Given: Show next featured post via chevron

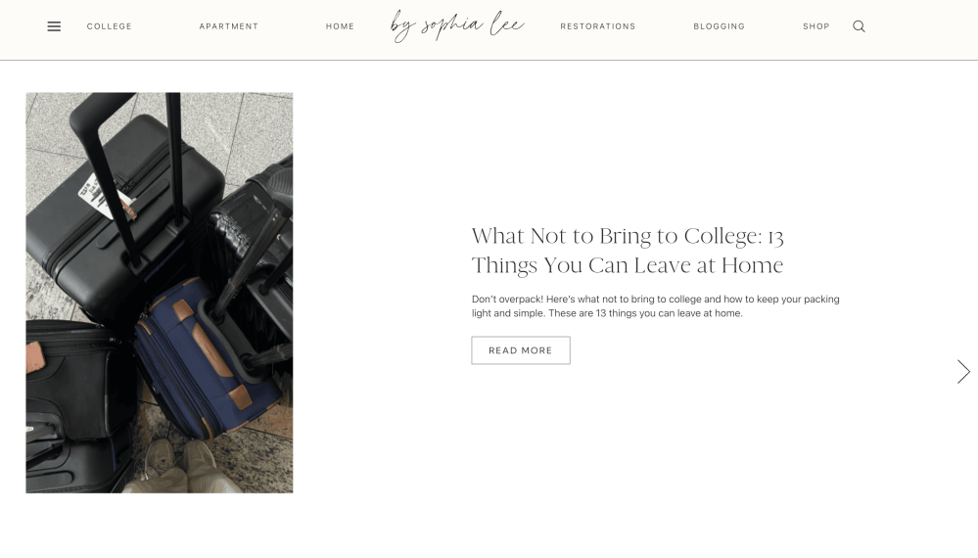Looking at the screenshot, I should [963, 372].
